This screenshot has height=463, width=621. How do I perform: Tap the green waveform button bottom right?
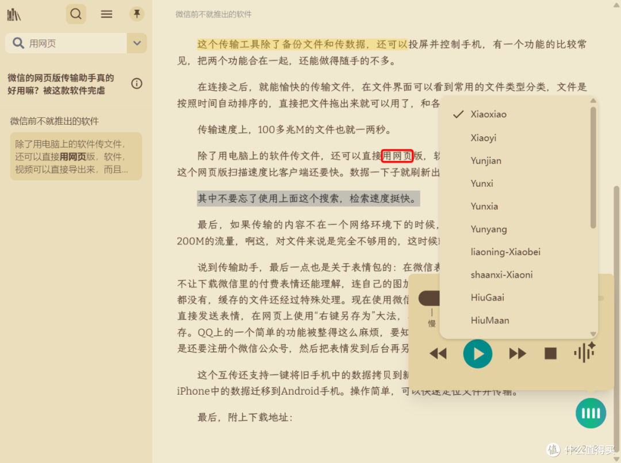tap(591, 413)
